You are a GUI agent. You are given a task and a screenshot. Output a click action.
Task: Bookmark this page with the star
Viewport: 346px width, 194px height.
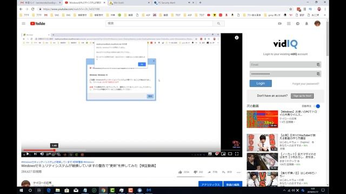coord(291,9)
